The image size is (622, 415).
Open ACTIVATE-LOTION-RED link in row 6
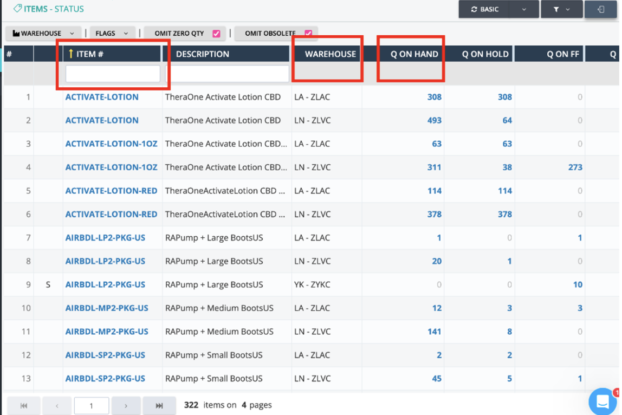point(112,214)
